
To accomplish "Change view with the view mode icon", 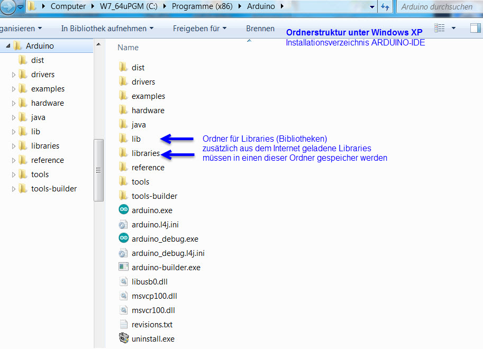I will [x=440, y=28].
